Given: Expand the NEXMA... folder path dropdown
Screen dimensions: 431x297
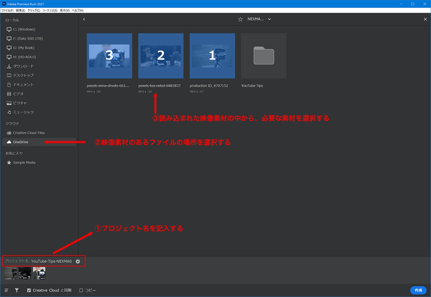Looking at the screenshot, I should [259, 19].
